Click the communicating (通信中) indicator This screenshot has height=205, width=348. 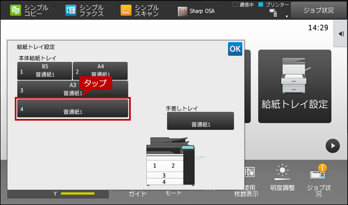(243, 5)
